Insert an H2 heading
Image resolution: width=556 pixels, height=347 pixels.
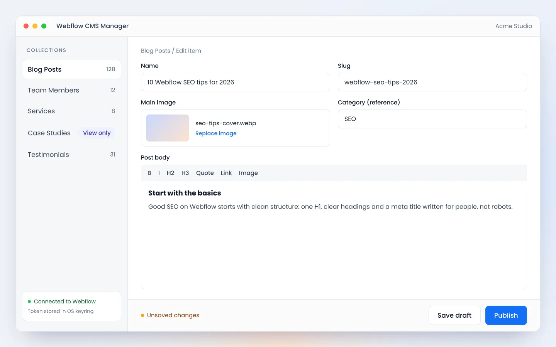pyautogui.click(x=170, y=173)
